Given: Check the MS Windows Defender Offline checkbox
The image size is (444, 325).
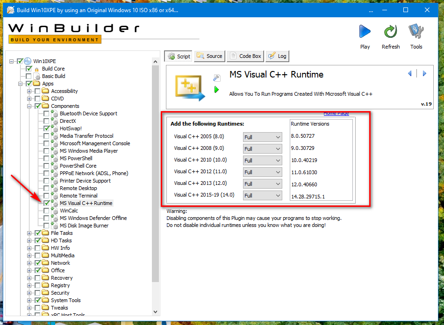Looking at the screenshot, I should pyautogui.click(x=46, y=218).
